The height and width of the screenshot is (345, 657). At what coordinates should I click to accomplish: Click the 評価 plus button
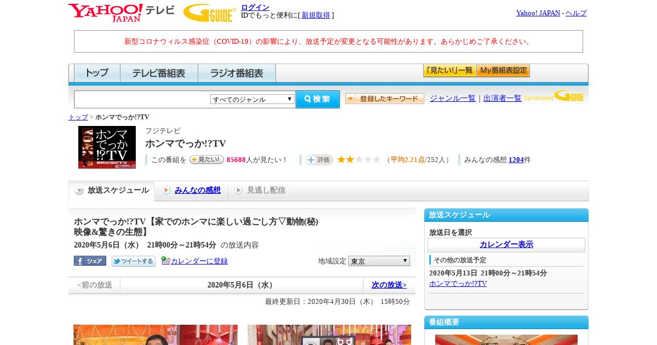[319, 159]
